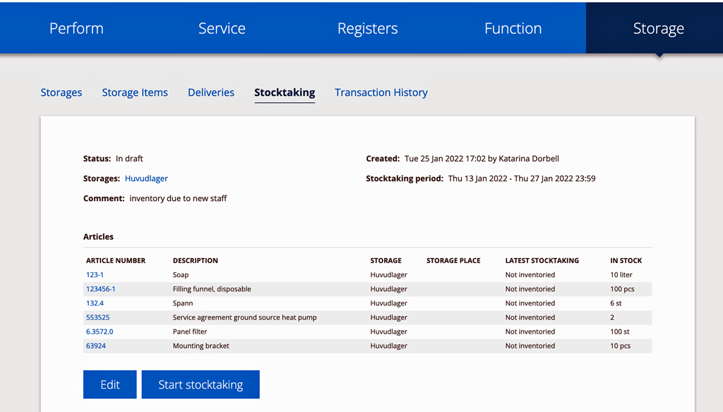
Task: Open the Service main menu
Action: [x=222, y=28]
